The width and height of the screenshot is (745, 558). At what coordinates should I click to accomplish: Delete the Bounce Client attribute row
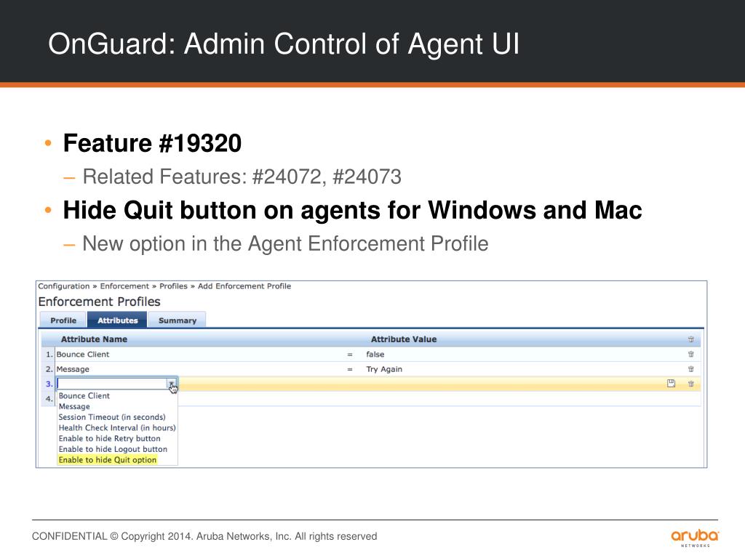point(691,354)
